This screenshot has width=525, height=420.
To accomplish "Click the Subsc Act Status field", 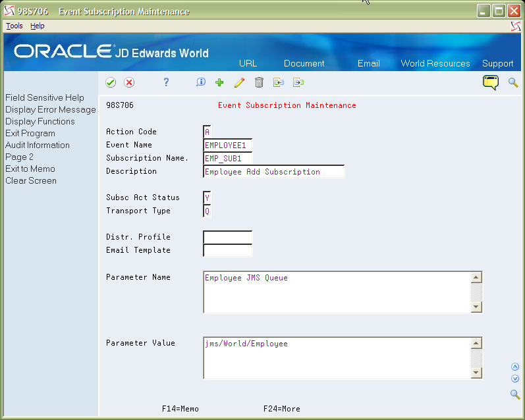I will 207,197.
